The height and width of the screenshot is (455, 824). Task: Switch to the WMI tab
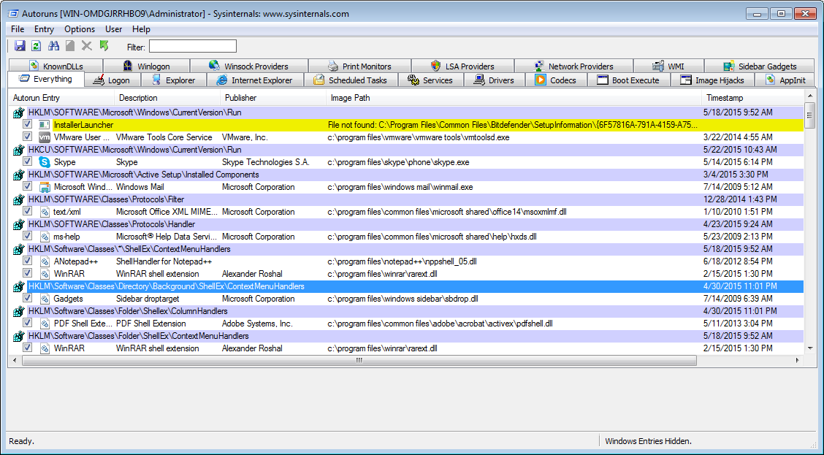[x=668, y=66]
